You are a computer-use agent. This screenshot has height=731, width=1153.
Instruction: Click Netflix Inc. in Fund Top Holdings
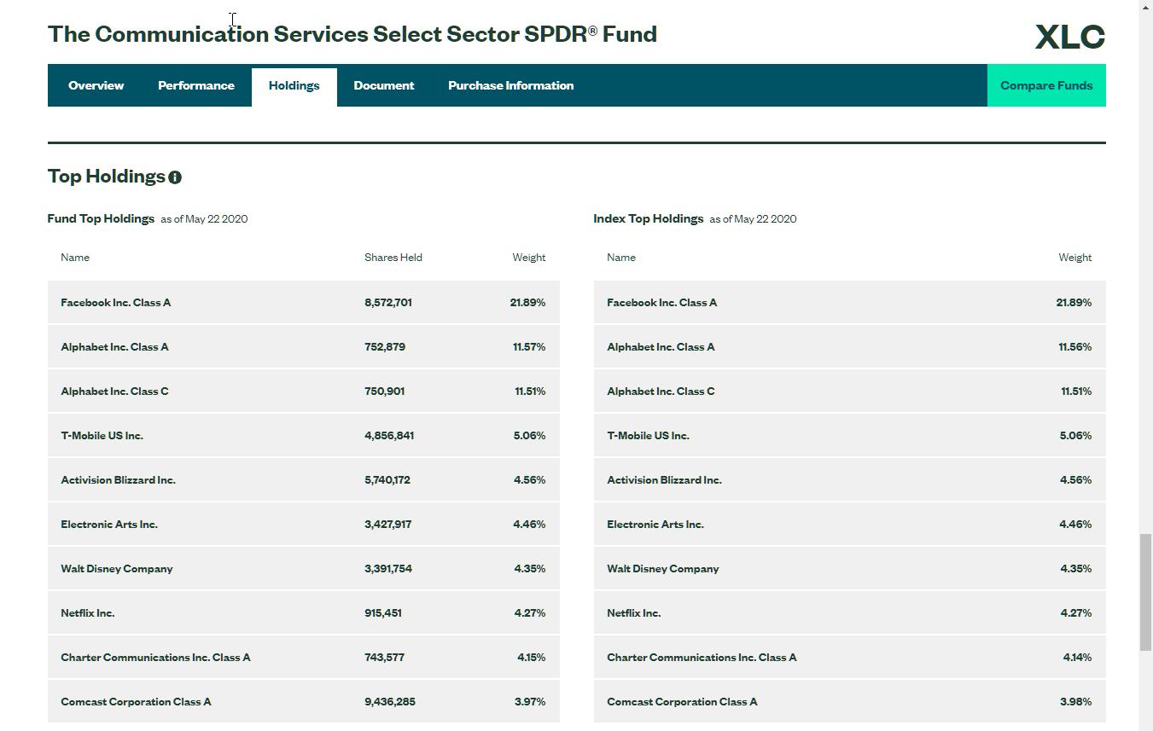pyautogui.click(x=87, y=613)
